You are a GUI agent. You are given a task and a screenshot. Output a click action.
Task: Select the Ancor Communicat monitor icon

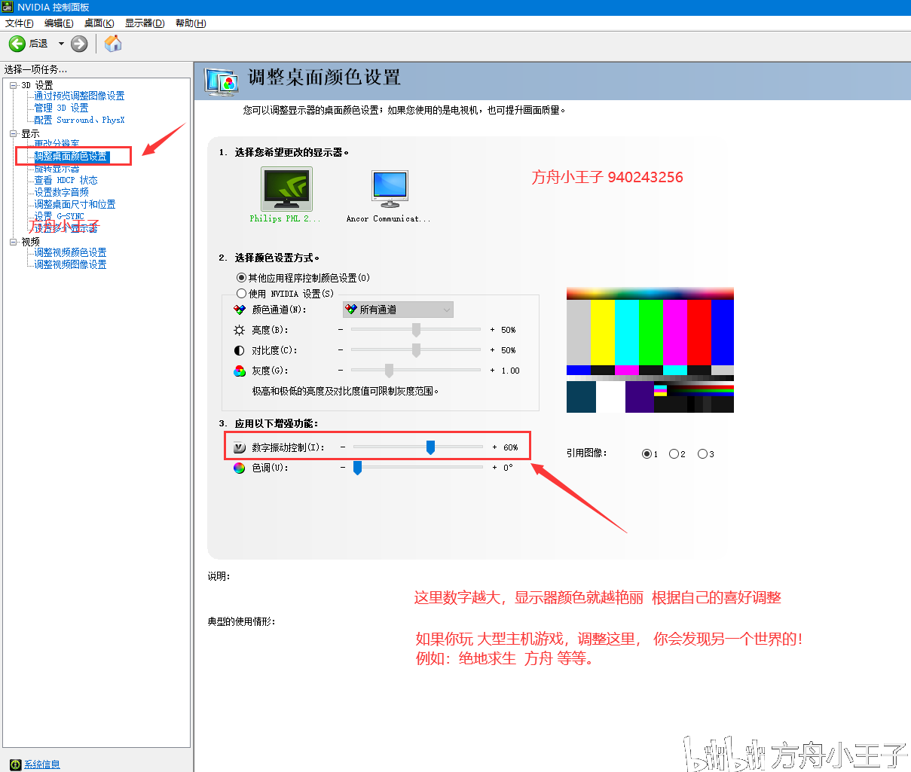(x=390, y=189)
